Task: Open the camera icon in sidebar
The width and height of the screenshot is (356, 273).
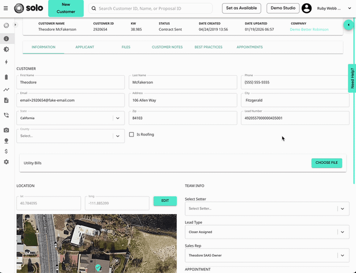Action: coord(6,130)
